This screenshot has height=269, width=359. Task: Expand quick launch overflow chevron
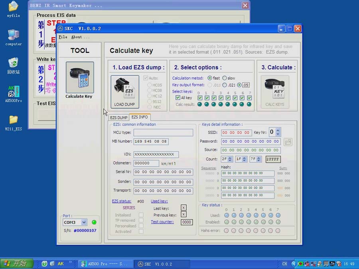pyautogui.click(x=70, y=262)
